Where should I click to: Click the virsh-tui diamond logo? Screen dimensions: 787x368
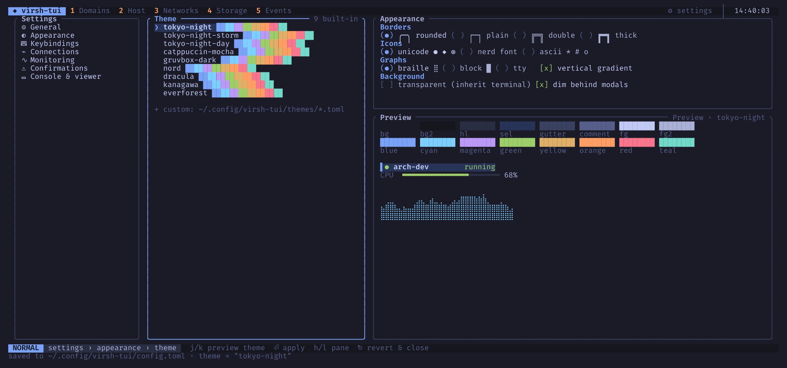[15, 11]
